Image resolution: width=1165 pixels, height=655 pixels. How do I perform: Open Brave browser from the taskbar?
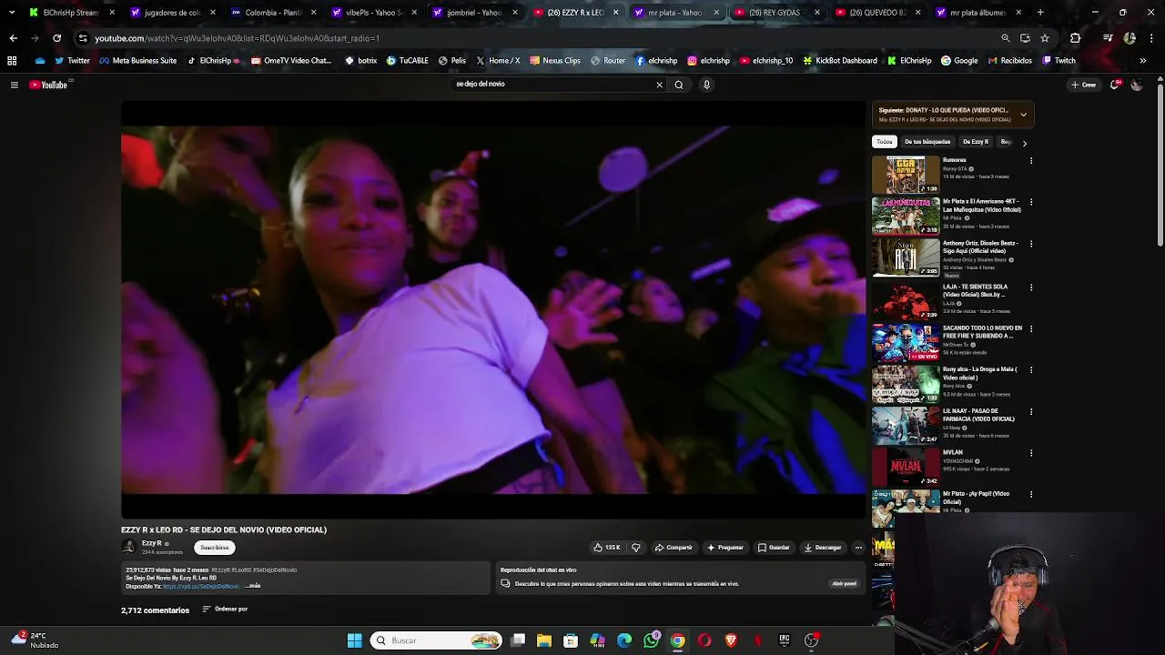[731, 640]
